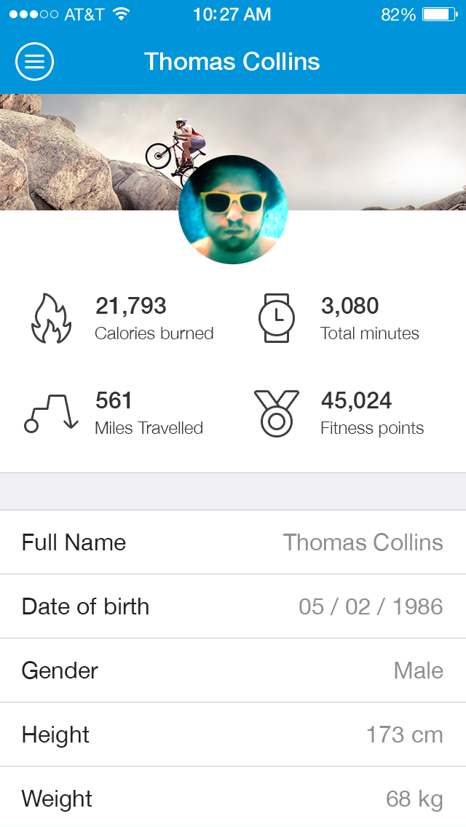Image resolution: width=466 pixels, height=827 pixels.
Task: Tap the 21,793 calories burned stat
Action: 154,319
